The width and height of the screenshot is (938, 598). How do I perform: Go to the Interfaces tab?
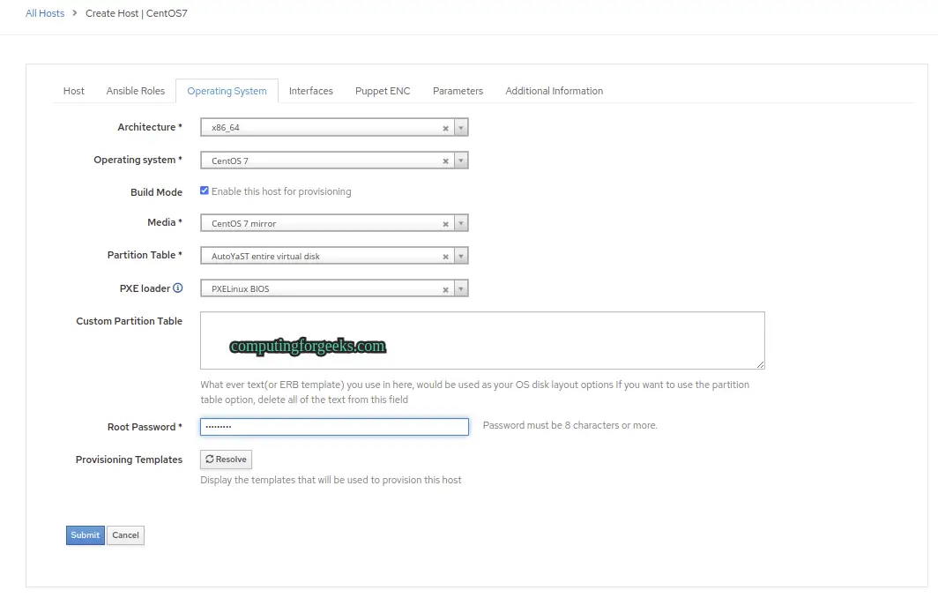click(311, 91)
